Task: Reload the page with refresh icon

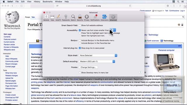Action: 130,6
